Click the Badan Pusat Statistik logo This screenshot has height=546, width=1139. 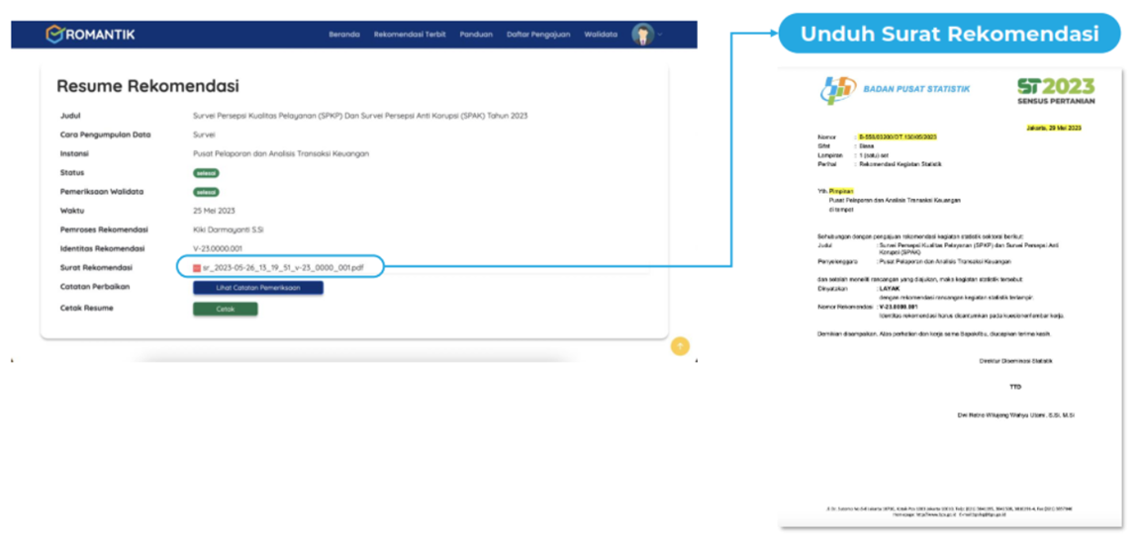(x=837, y=90)
